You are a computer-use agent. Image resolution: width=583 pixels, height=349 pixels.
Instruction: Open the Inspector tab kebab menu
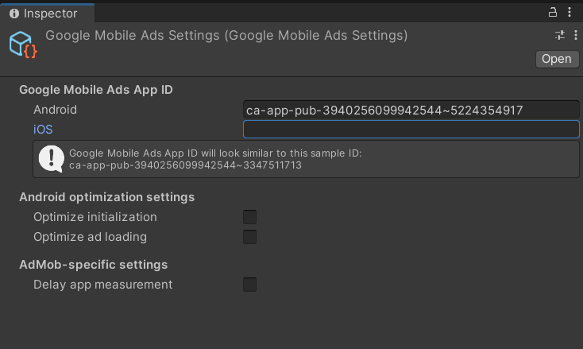569,12
